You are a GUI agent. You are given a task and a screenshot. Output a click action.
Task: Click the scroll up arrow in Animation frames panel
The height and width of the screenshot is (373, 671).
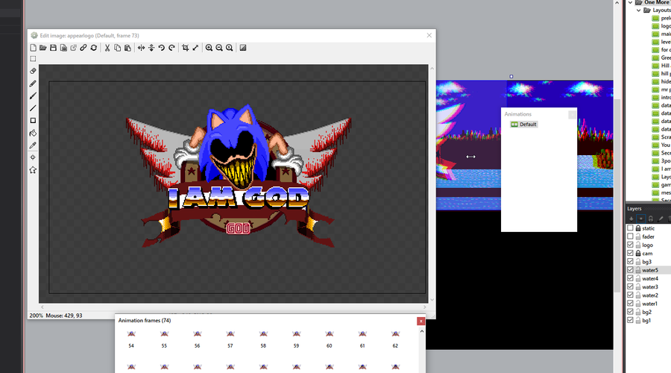(421, 331)
